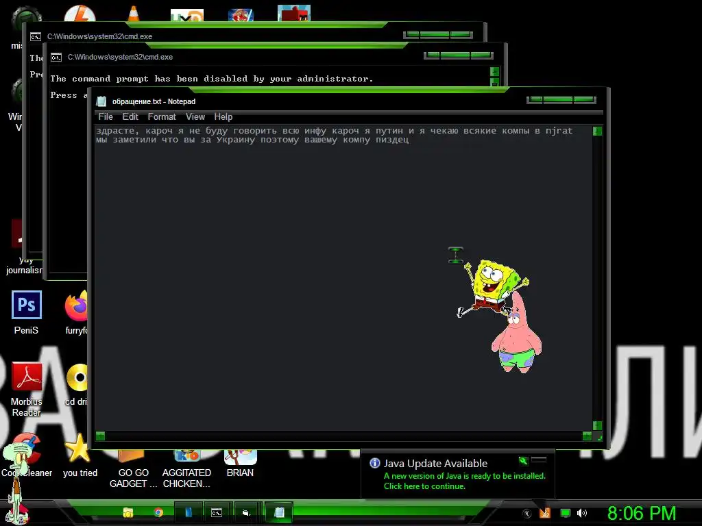
Task: Open the Help menu in Notepad
Action: (223, 116)
